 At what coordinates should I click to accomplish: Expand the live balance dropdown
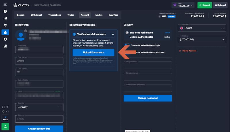192,5
